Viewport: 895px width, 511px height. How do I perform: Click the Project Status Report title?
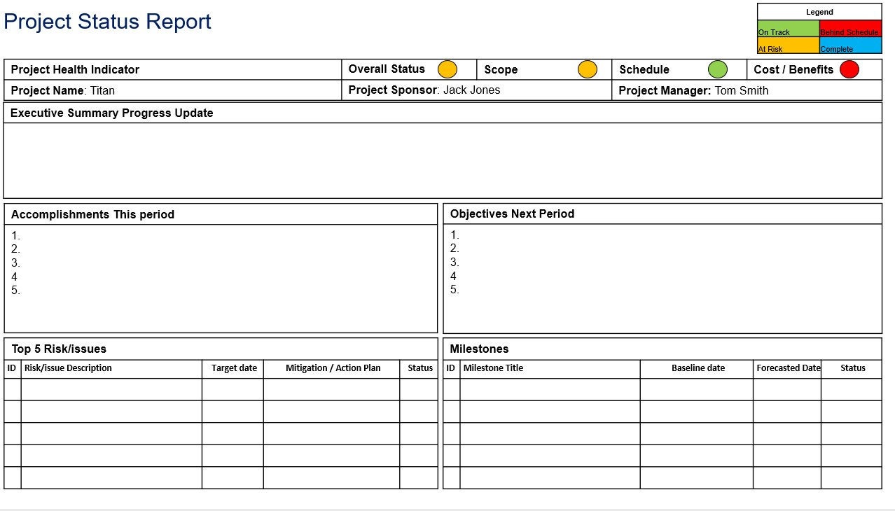[107, 22]
